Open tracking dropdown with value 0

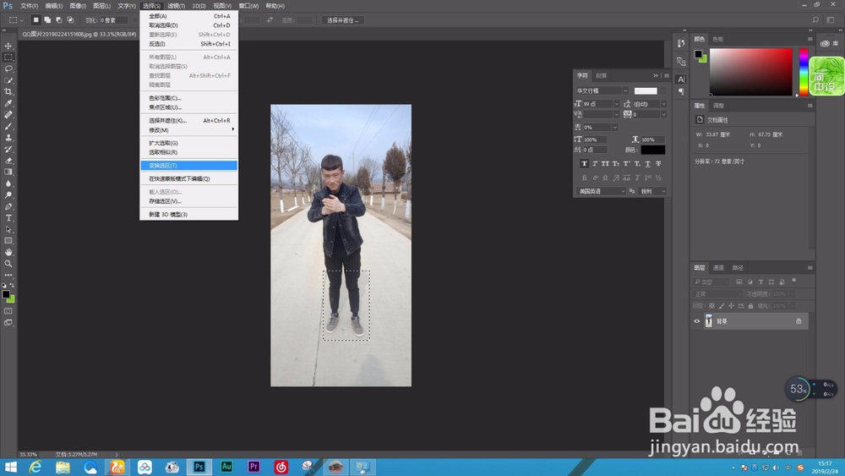tap(663, 114)
